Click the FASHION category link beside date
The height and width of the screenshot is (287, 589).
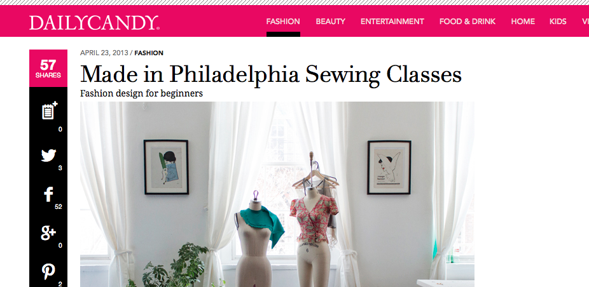(149, 53)
